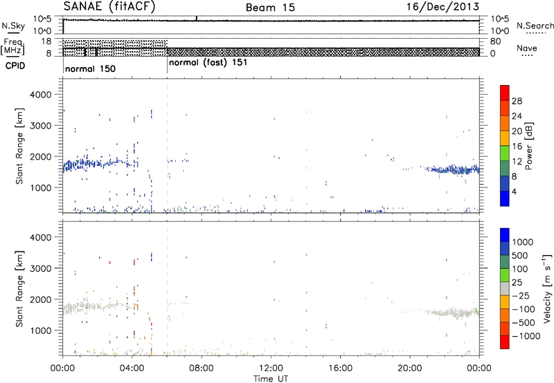
Task: Click the 08:00 time tick label
Action: tap(202, 368)
